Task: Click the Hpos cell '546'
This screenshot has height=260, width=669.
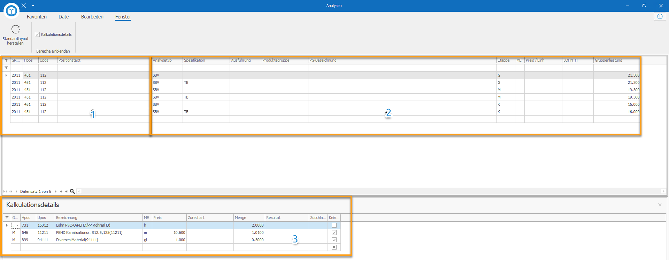Action: [x=28, y=233]
